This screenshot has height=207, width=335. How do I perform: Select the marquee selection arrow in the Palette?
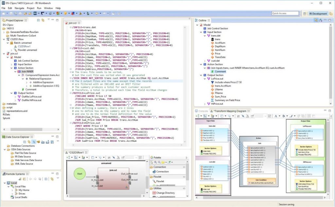point(152,162)
